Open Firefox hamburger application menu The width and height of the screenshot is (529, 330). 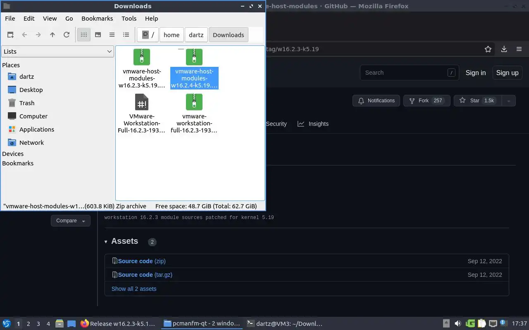[519, 49]
